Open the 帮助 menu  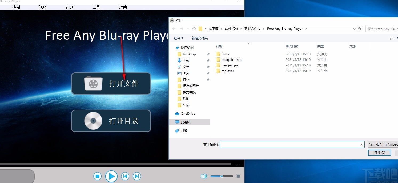[x=123, y=7]
